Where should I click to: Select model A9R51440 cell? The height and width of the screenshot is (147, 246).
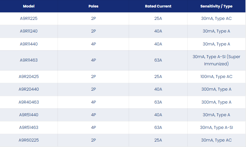click(x=29, y=115)
